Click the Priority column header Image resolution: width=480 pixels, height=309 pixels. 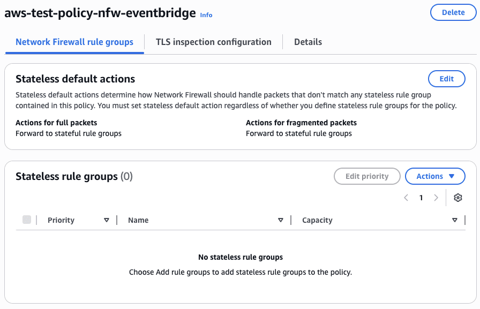tap(61, 220)
